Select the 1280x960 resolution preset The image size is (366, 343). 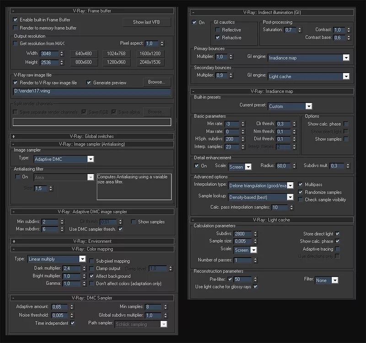click(116, 62)
